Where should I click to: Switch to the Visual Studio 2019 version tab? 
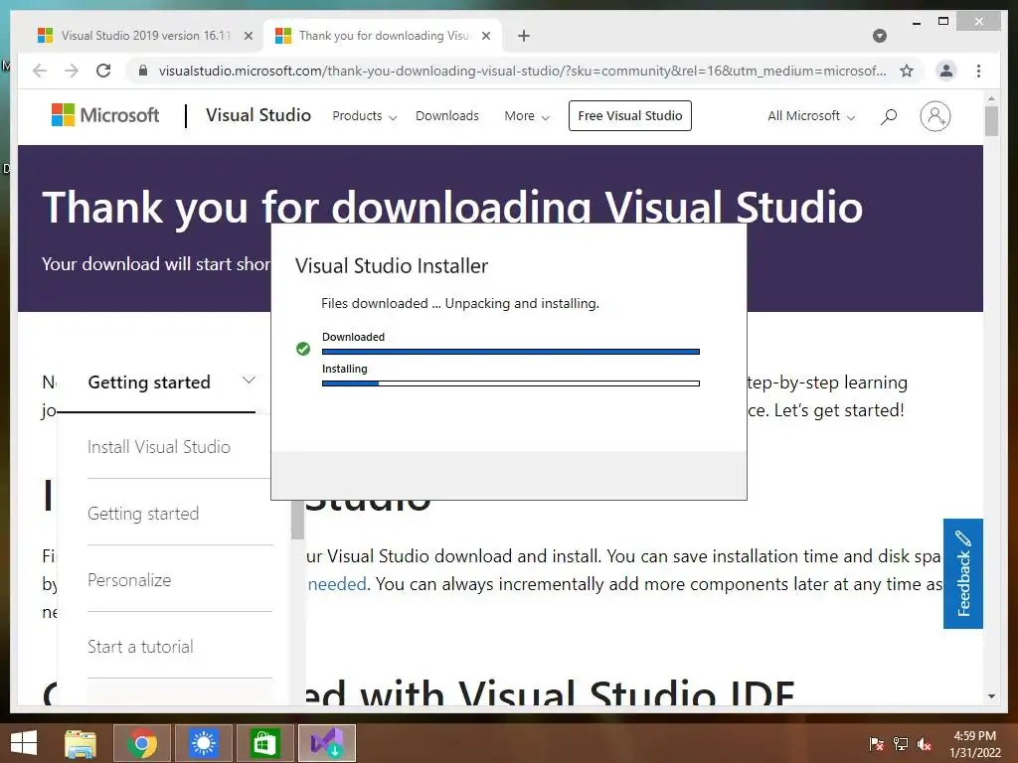(x=146, y=36)
